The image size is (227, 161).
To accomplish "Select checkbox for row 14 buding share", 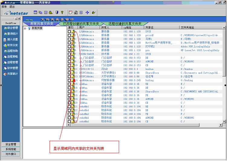I will click(69, 80).
